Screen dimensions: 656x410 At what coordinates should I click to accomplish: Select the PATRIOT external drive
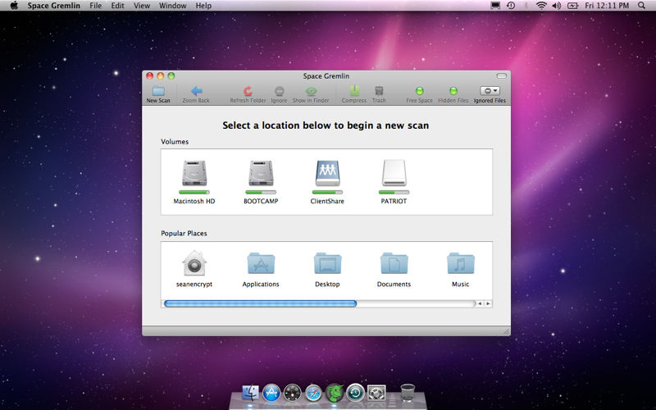tap(394, 172)
